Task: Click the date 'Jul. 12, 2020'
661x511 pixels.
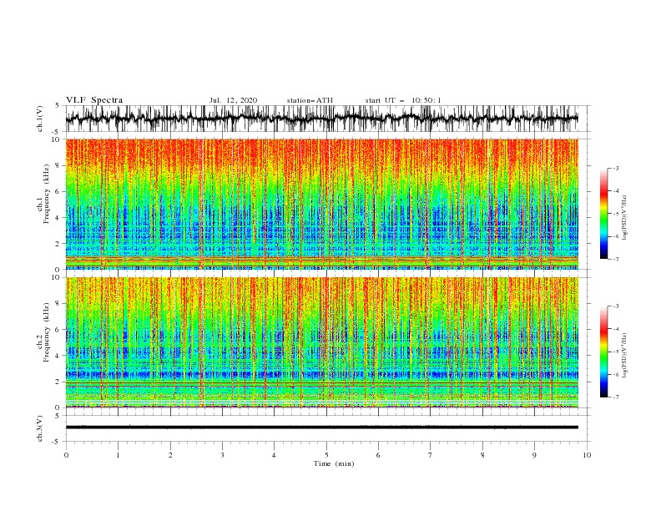Action: 233,100
